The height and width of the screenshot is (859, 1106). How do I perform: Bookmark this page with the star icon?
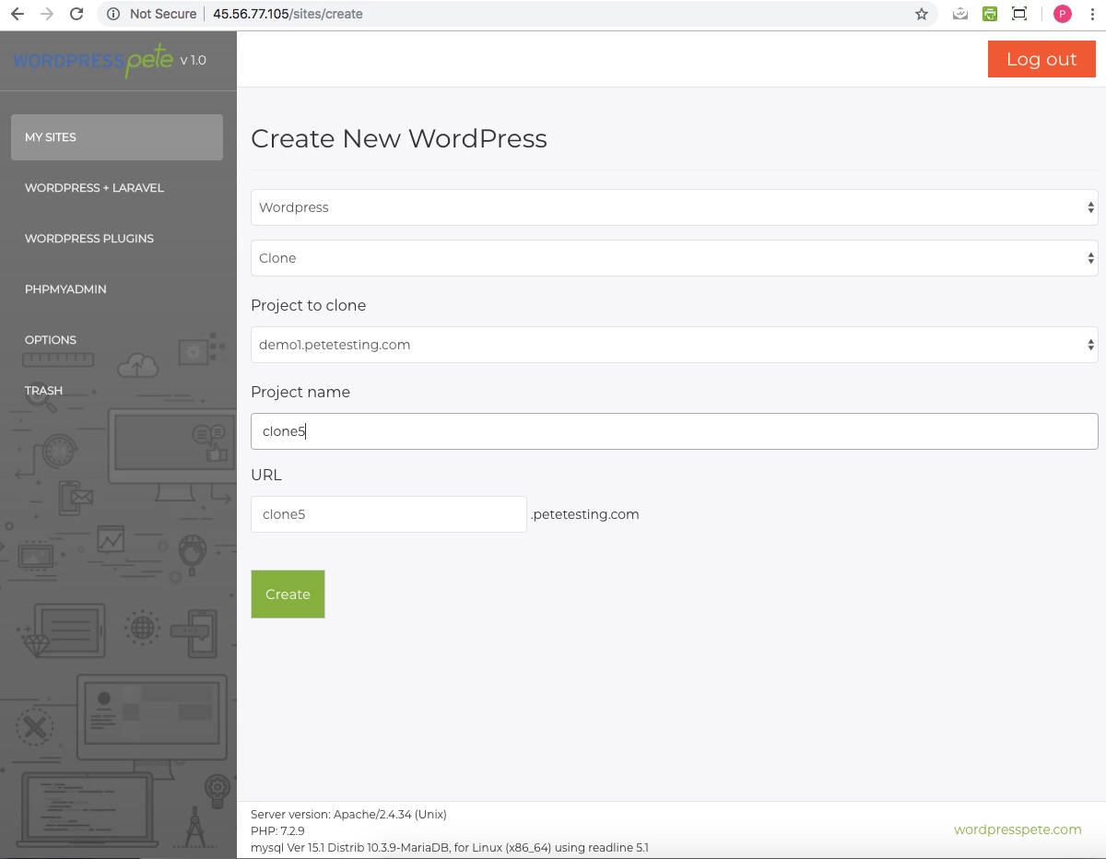[x=921, y=14]
